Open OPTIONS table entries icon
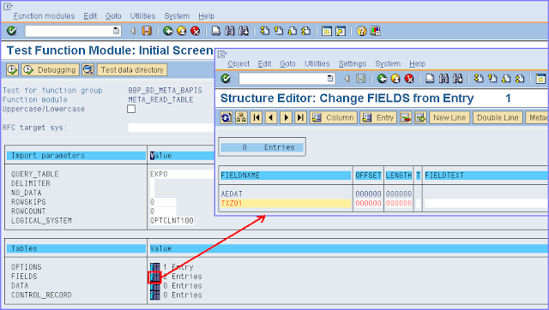Viewport: 549px width, 310px height. click(x=154, y=267)
